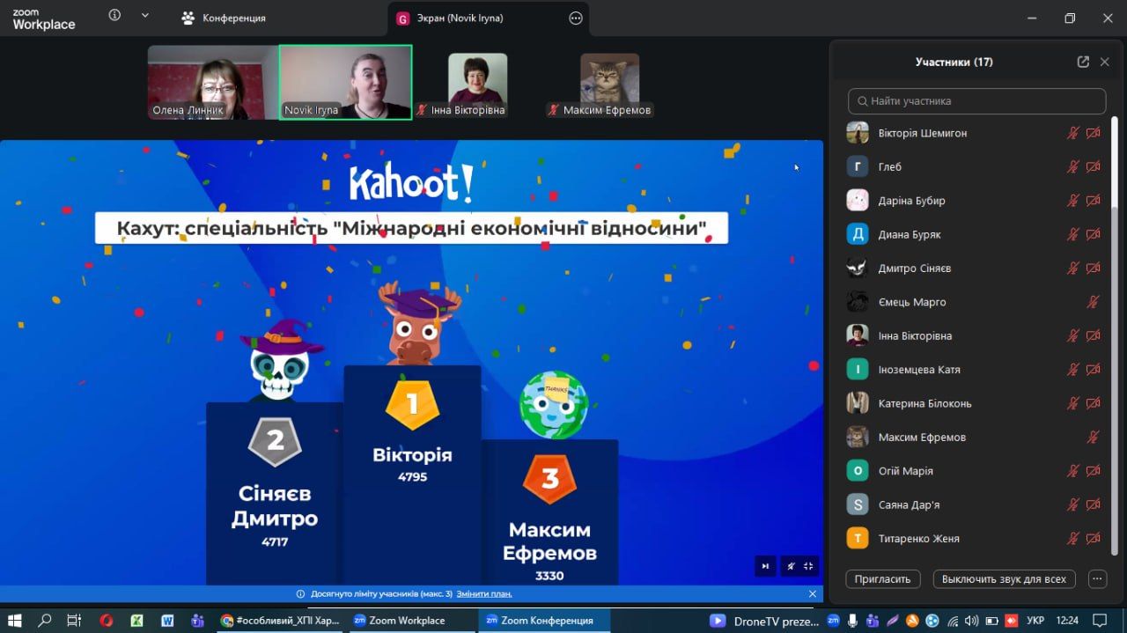This screenshot has width=1127, height=633.
Task: Open Microsoft Teams from the taskbar
Action: click(197, 621)
